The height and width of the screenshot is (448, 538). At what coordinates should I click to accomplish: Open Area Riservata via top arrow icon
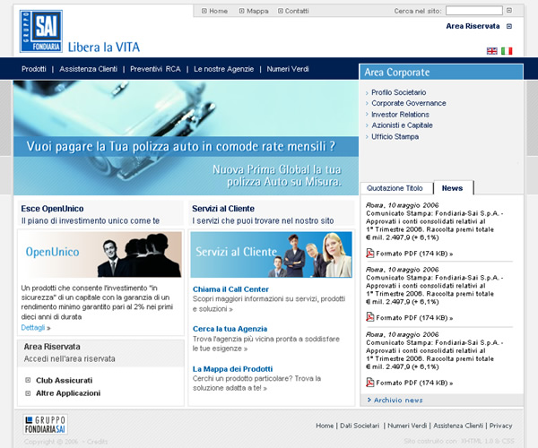tap(509, 26)
